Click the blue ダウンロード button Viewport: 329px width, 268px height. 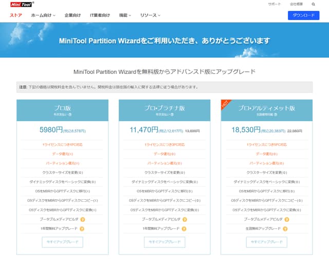click(x=304, y=15)
